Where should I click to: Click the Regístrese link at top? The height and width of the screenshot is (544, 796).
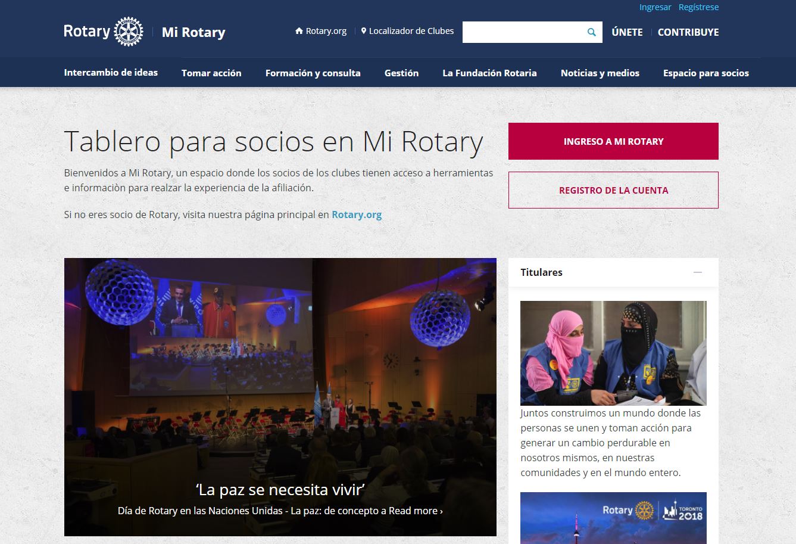(698, 7)
